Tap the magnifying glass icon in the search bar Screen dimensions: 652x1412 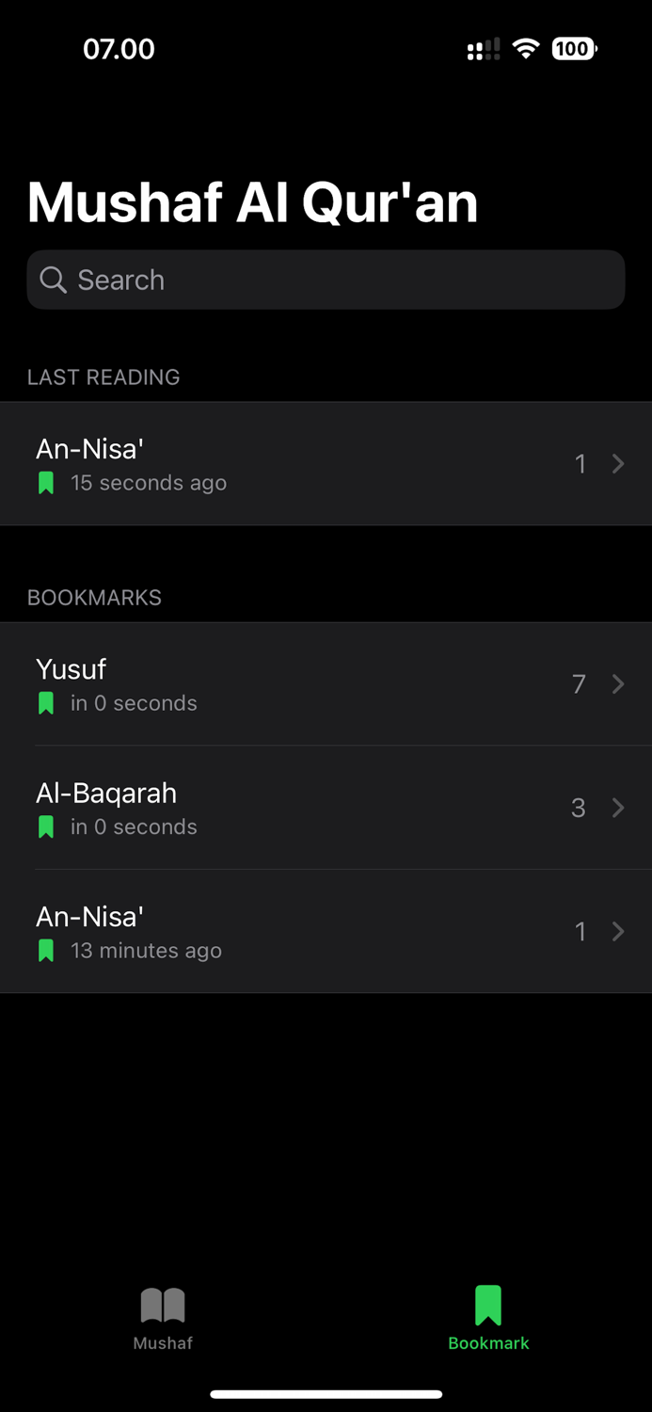(53, 280)
